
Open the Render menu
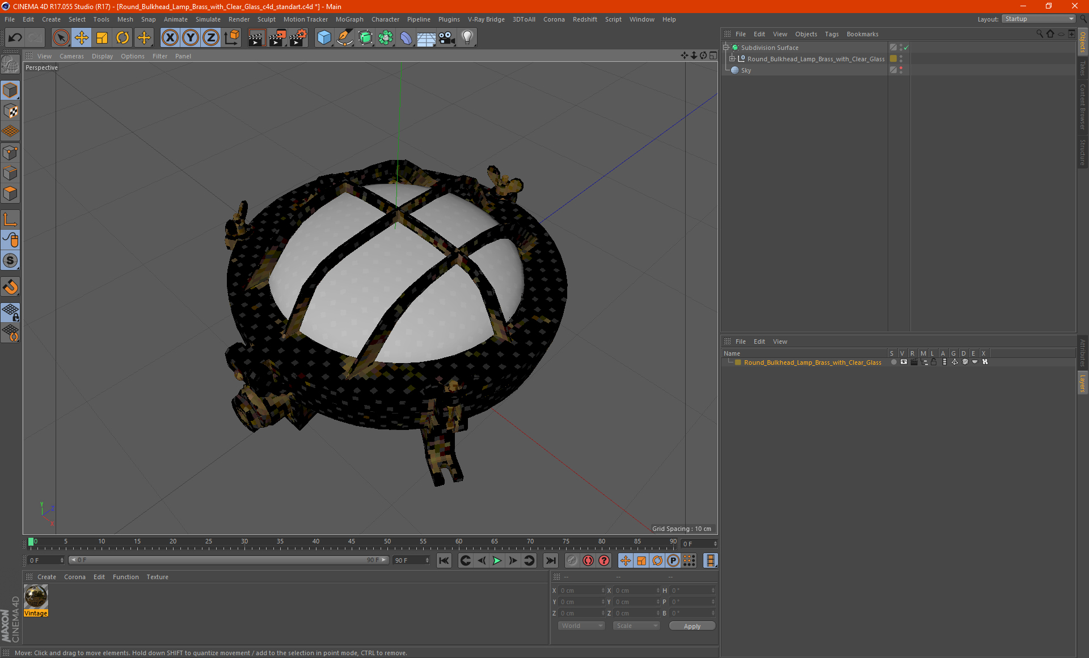coord(239,19)
